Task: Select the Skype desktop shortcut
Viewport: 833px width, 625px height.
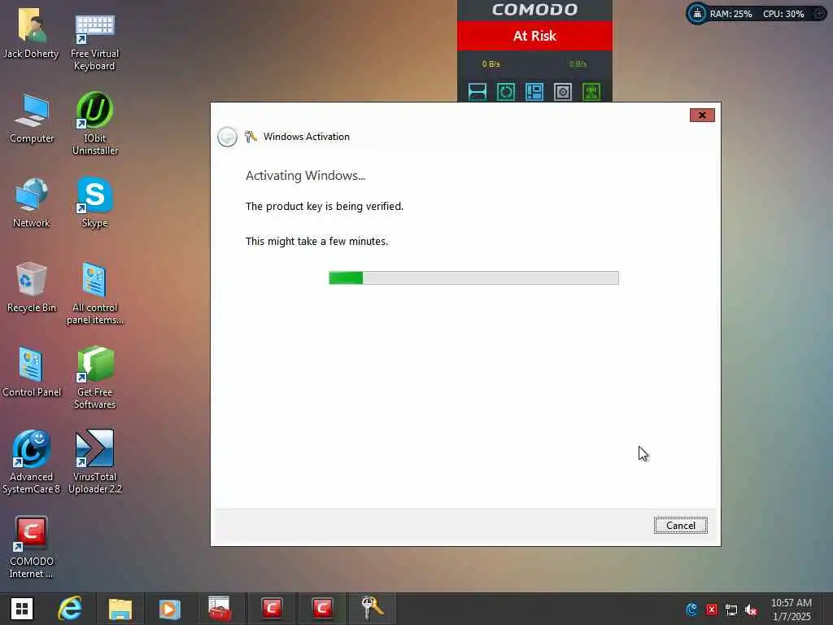Action: 95,203
